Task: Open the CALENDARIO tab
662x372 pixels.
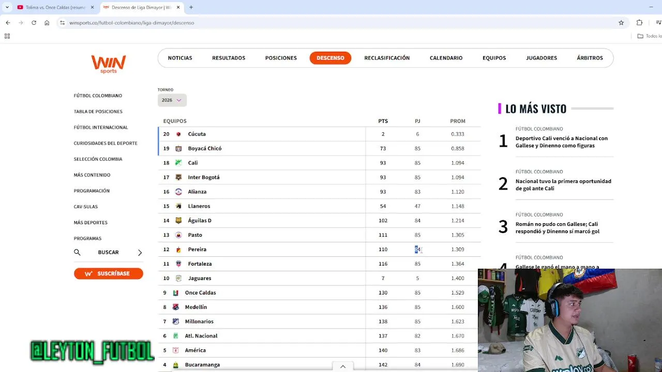Action: (446, 58)
